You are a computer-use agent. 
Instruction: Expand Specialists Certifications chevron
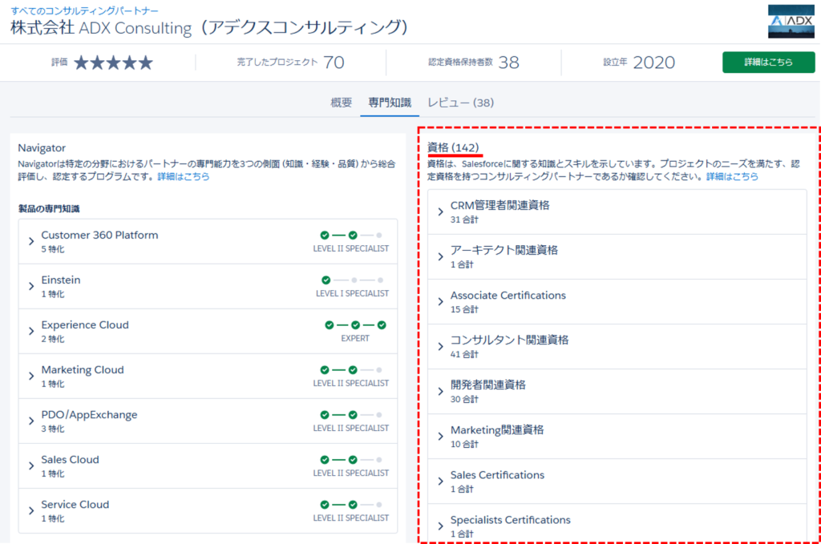point(440,526)
